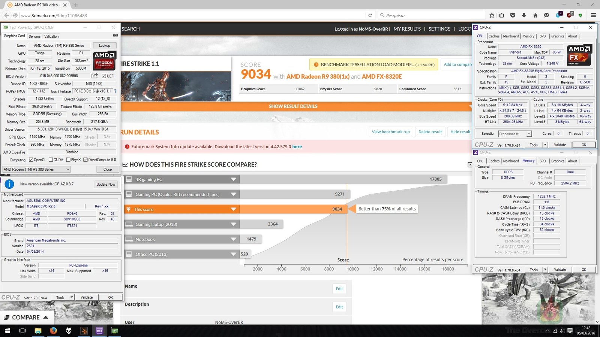Bookmark this page with the star icon
Image resolution: width=600 pixels, height=337 pixels.
tap(492, 15)
